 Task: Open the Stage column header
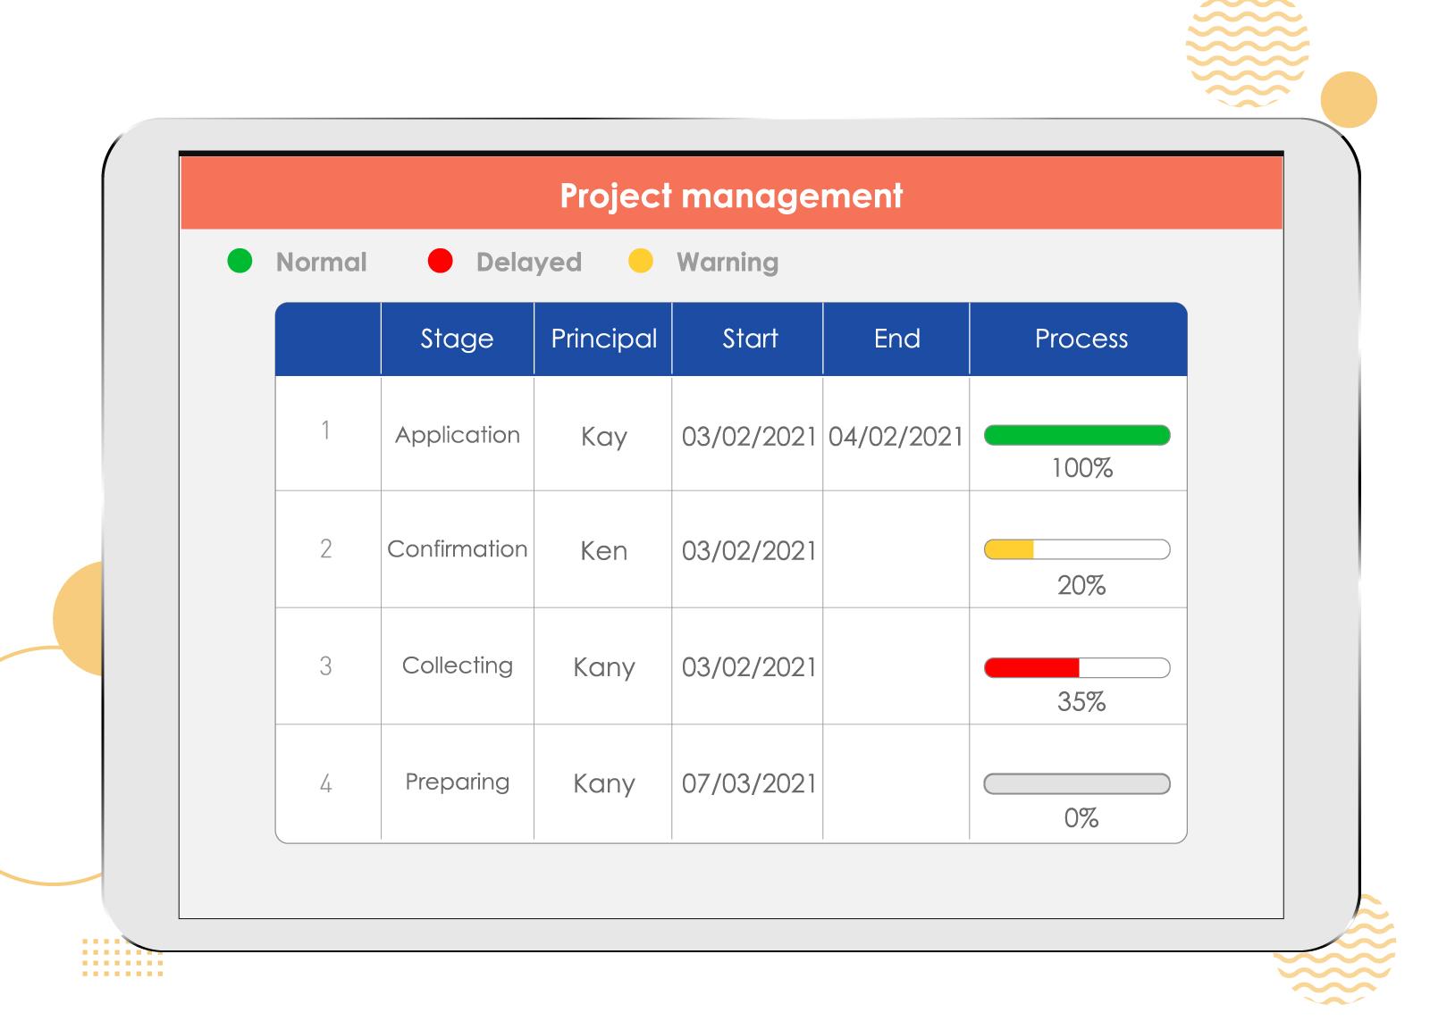click(x=457, y=339)
